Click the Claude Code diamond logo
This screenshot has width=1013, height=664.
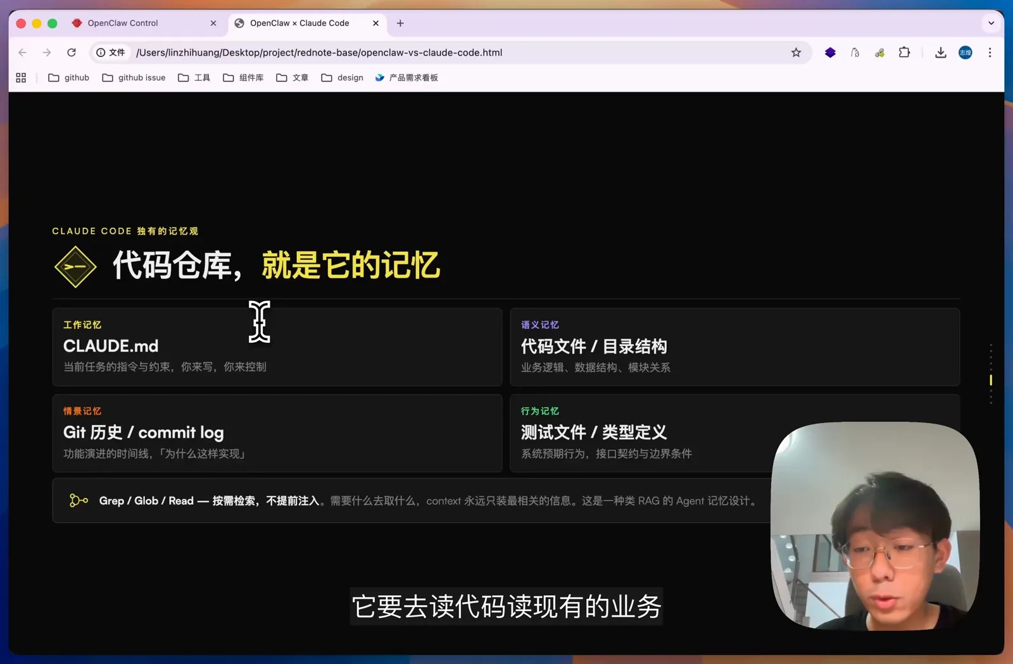75,266
